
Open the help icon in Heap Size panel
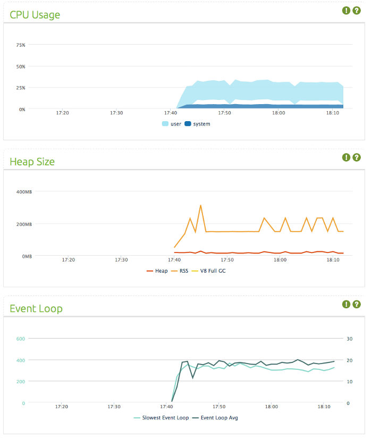click(357, 157)
